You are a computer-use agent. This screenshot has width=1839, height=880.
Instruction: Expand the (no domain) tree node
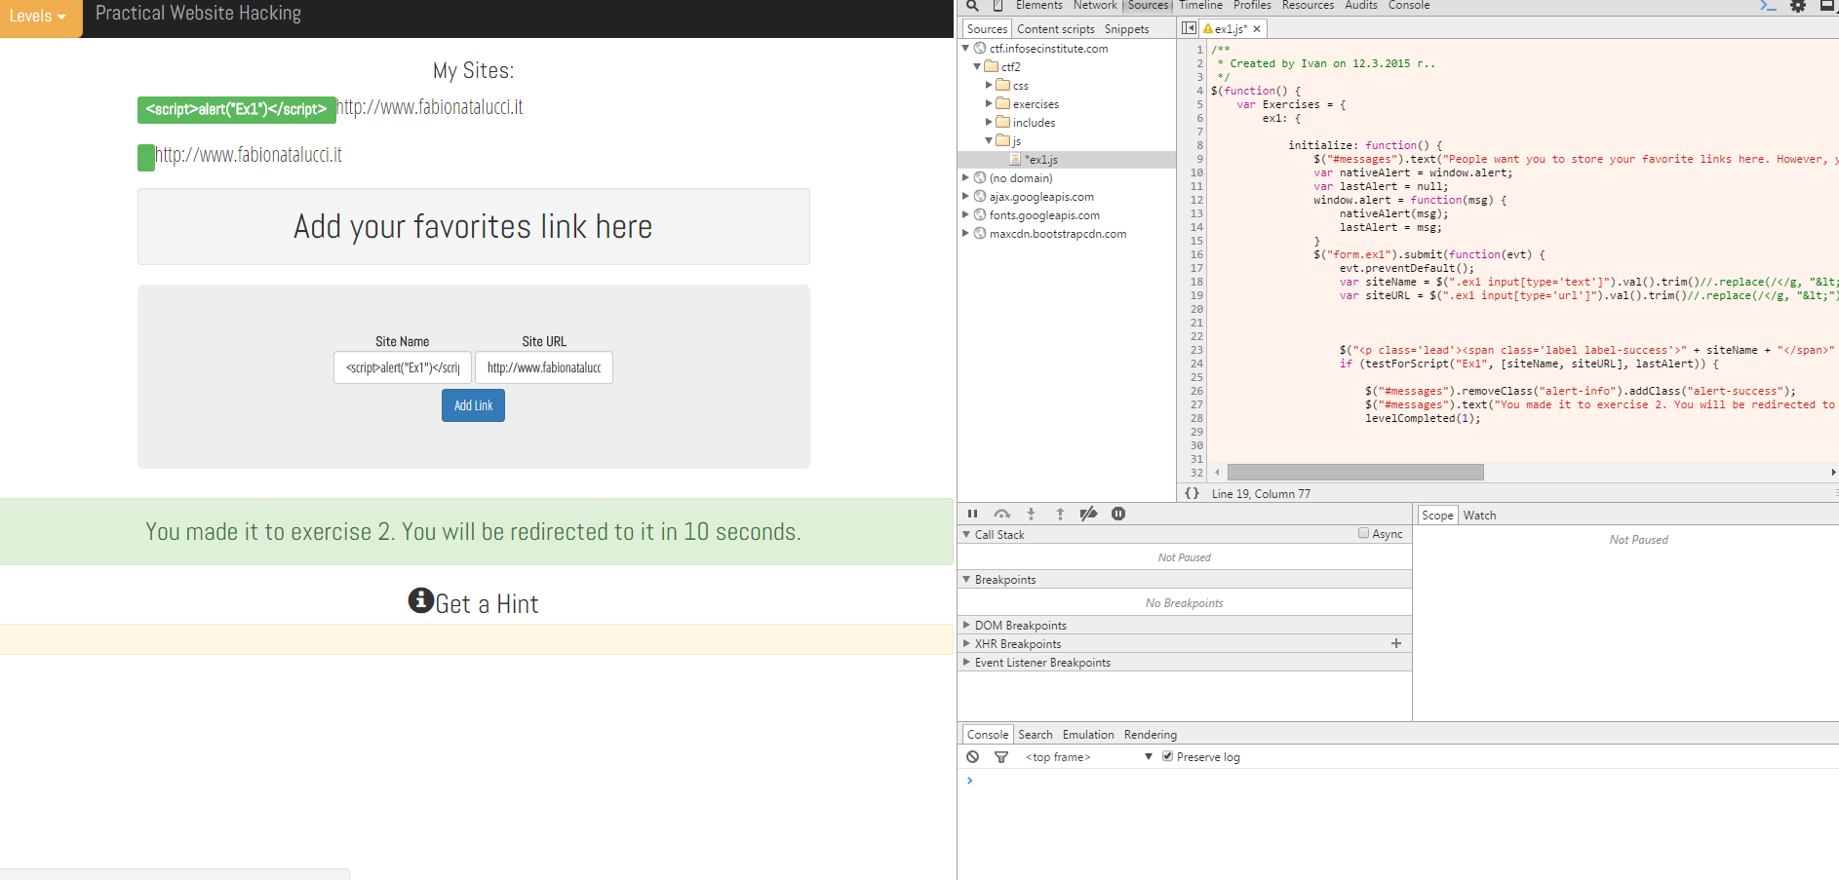(x=966, y=177)
